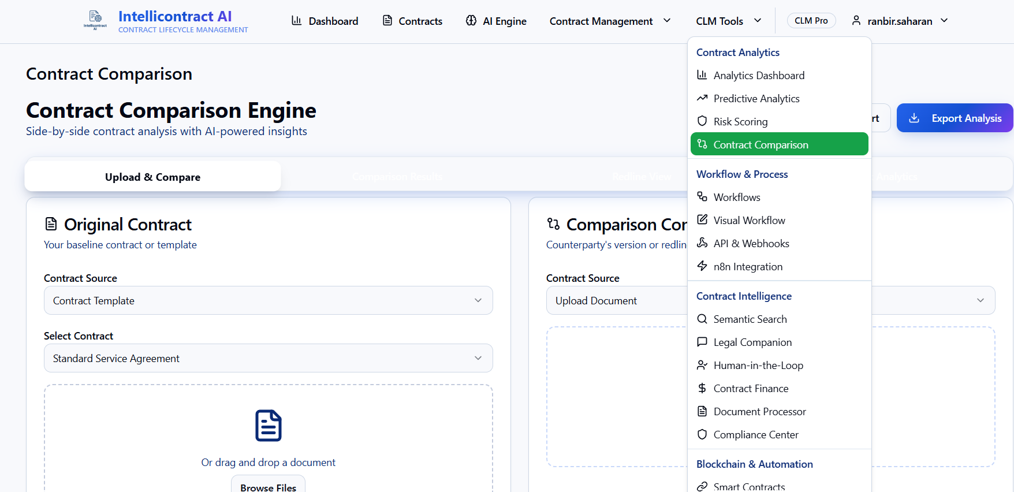Click the Contract Finance dollar icon

702,388
